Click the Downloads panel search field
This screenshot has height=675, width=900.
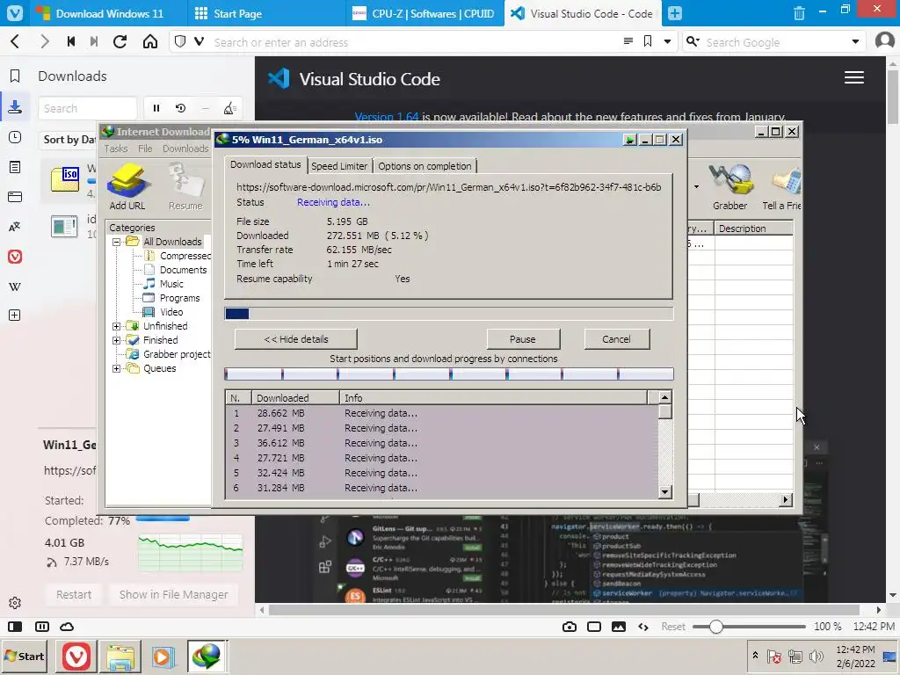(88, 108)
